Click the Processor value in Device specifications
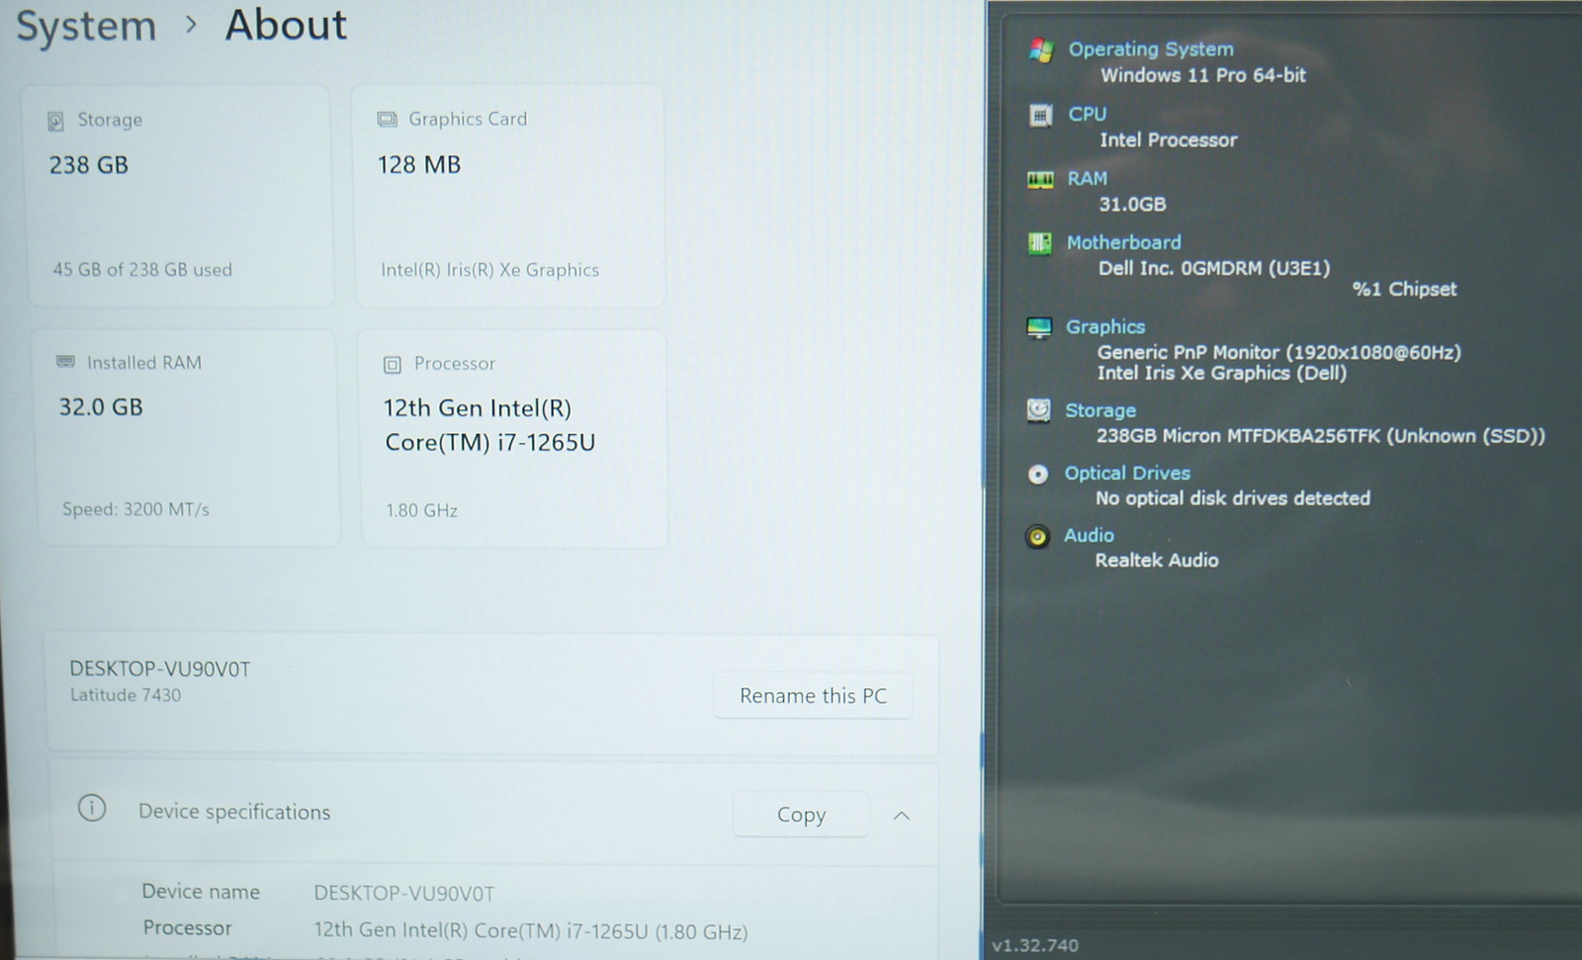Viewport: 1582px width, 960px height. coord(531,931)
